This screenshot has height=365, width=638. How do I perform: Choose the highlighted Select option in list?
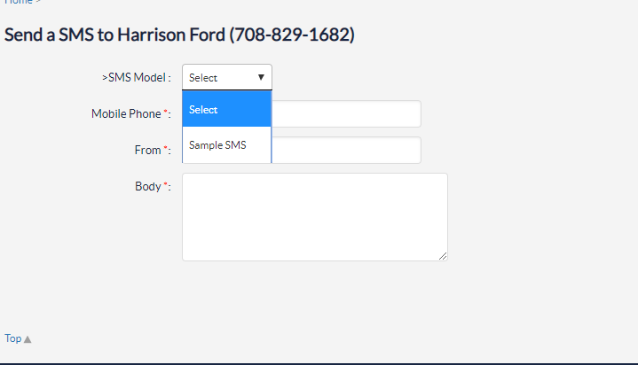(226, 109)
